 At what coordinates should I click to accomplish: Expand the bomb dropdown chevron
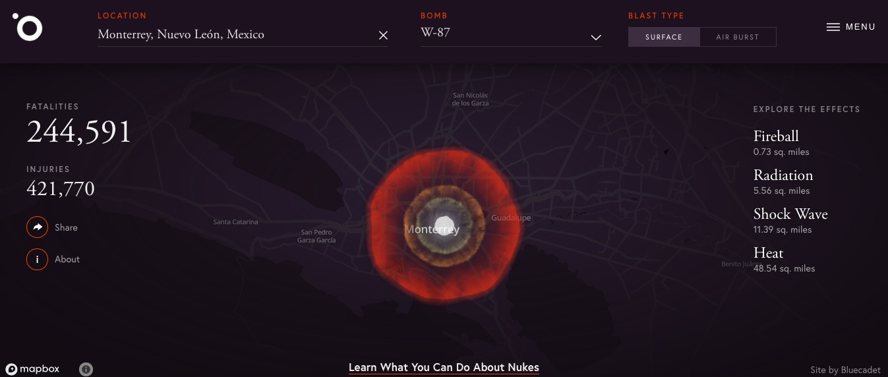(596, 38)
